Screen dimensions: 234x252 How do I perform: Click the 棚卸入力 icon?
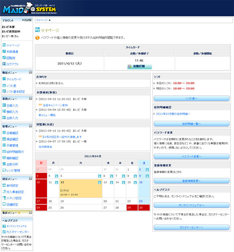4,112
